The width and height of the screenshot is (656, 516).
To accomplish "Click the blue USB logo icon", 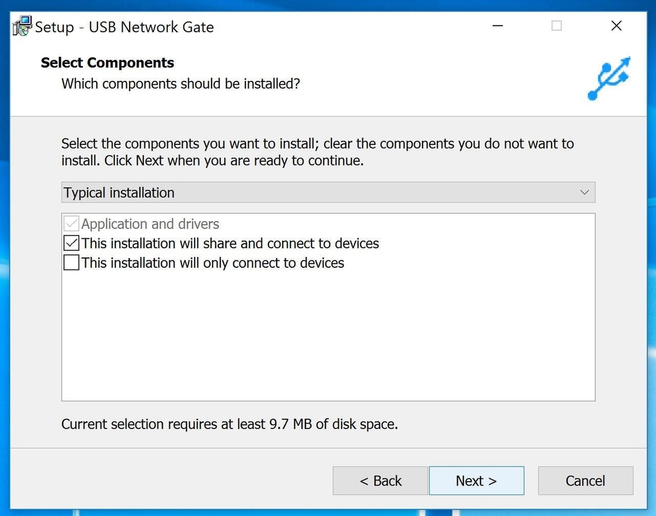I will [609, 78].
